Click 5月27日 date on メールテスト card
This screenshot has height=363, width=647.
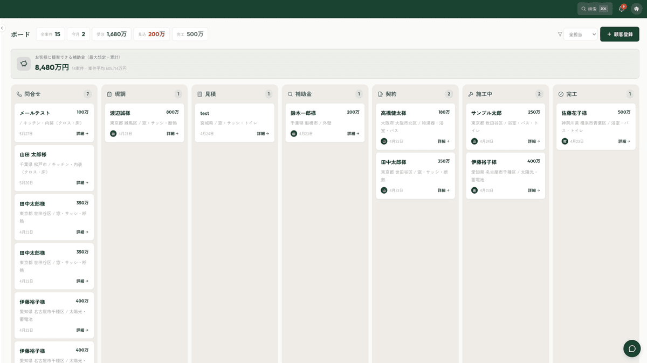26,134
